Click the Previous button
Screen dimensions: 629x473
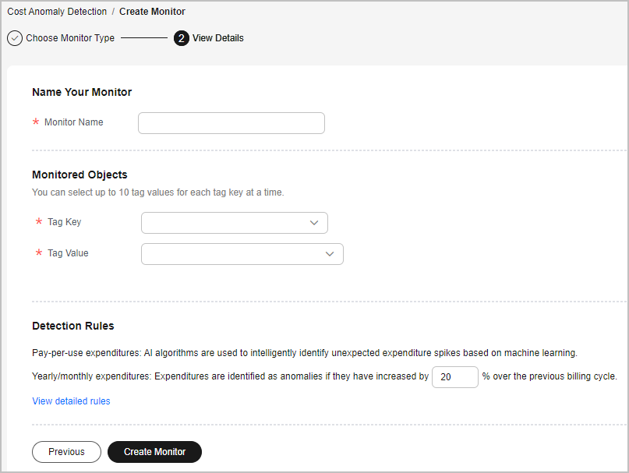click(66, 452)
